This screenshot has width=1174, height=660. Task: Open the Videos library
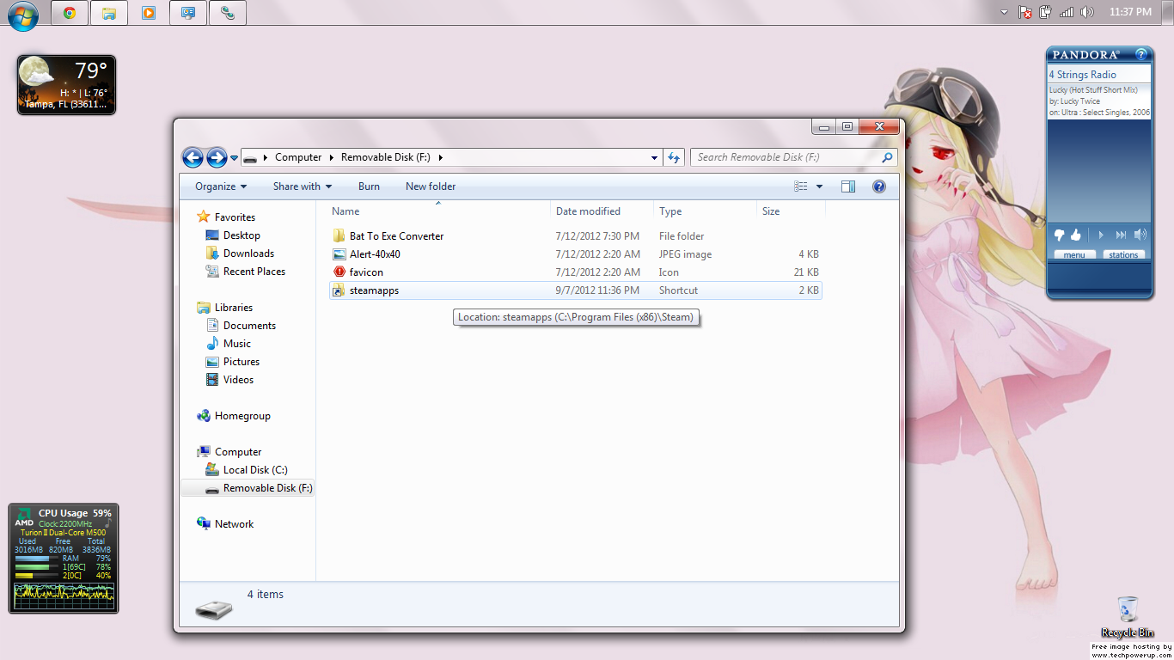[x=238, y=380]
